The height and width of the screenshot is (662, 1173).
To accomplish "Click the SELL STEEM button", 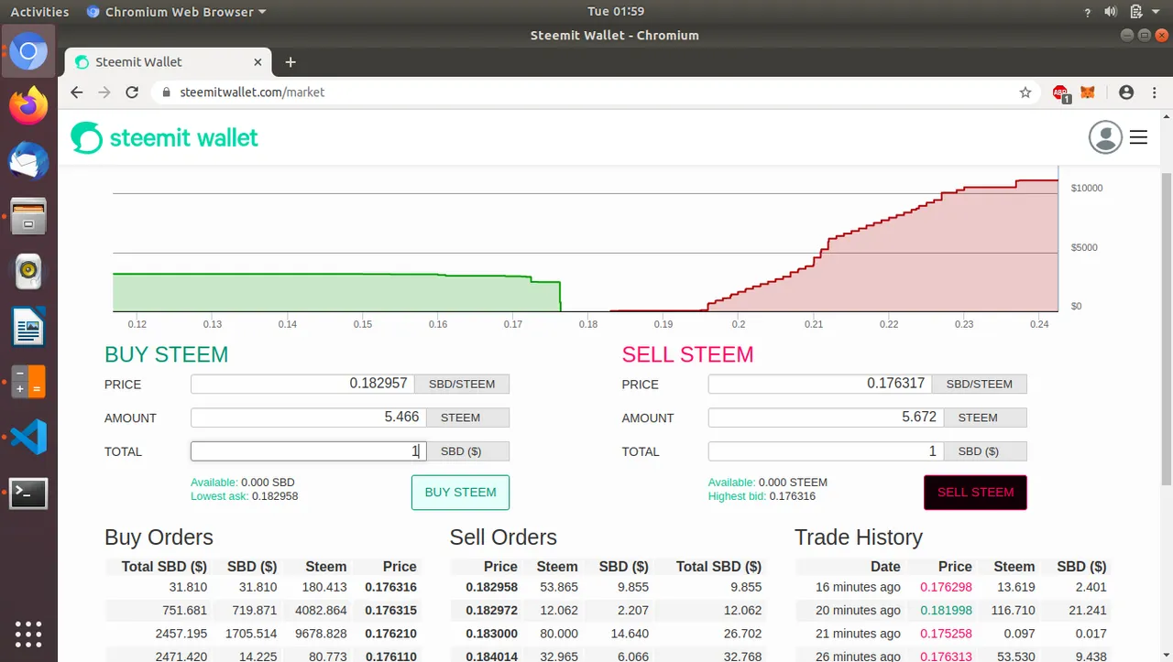I will (x=975, y=493).
